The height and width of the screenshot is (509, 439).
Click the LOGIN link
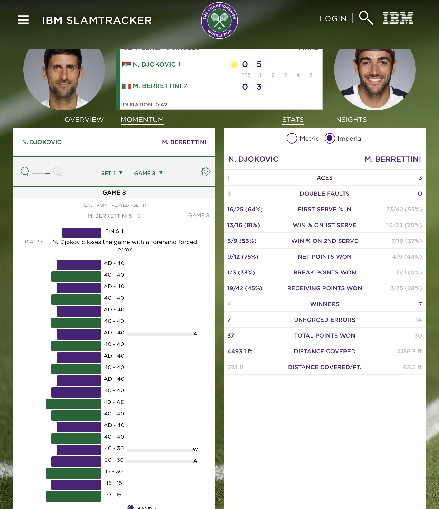click(333, 18)
